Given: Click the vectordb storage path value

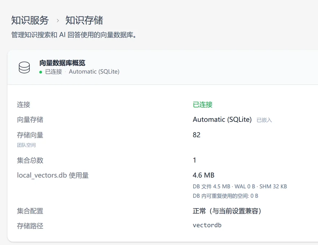Looking at the screenshot, I should click(x=207, y=225).
